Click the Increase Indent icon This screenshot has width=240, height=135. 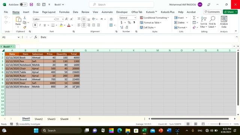tap(99, 25)
